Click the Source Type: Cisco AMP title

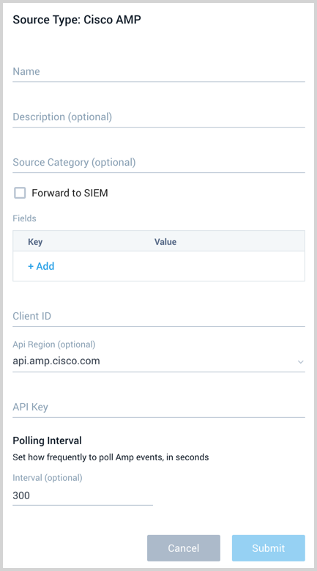(x=77, y=19)
